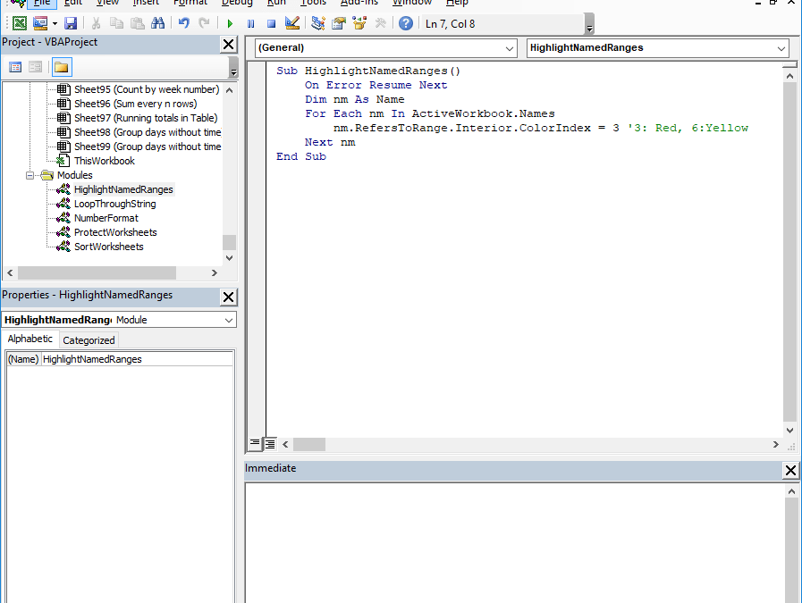The height and width of the screenshot is (603, 802).
Task: Undo the last action with the toolbar arrow
Action: (183, 23)
